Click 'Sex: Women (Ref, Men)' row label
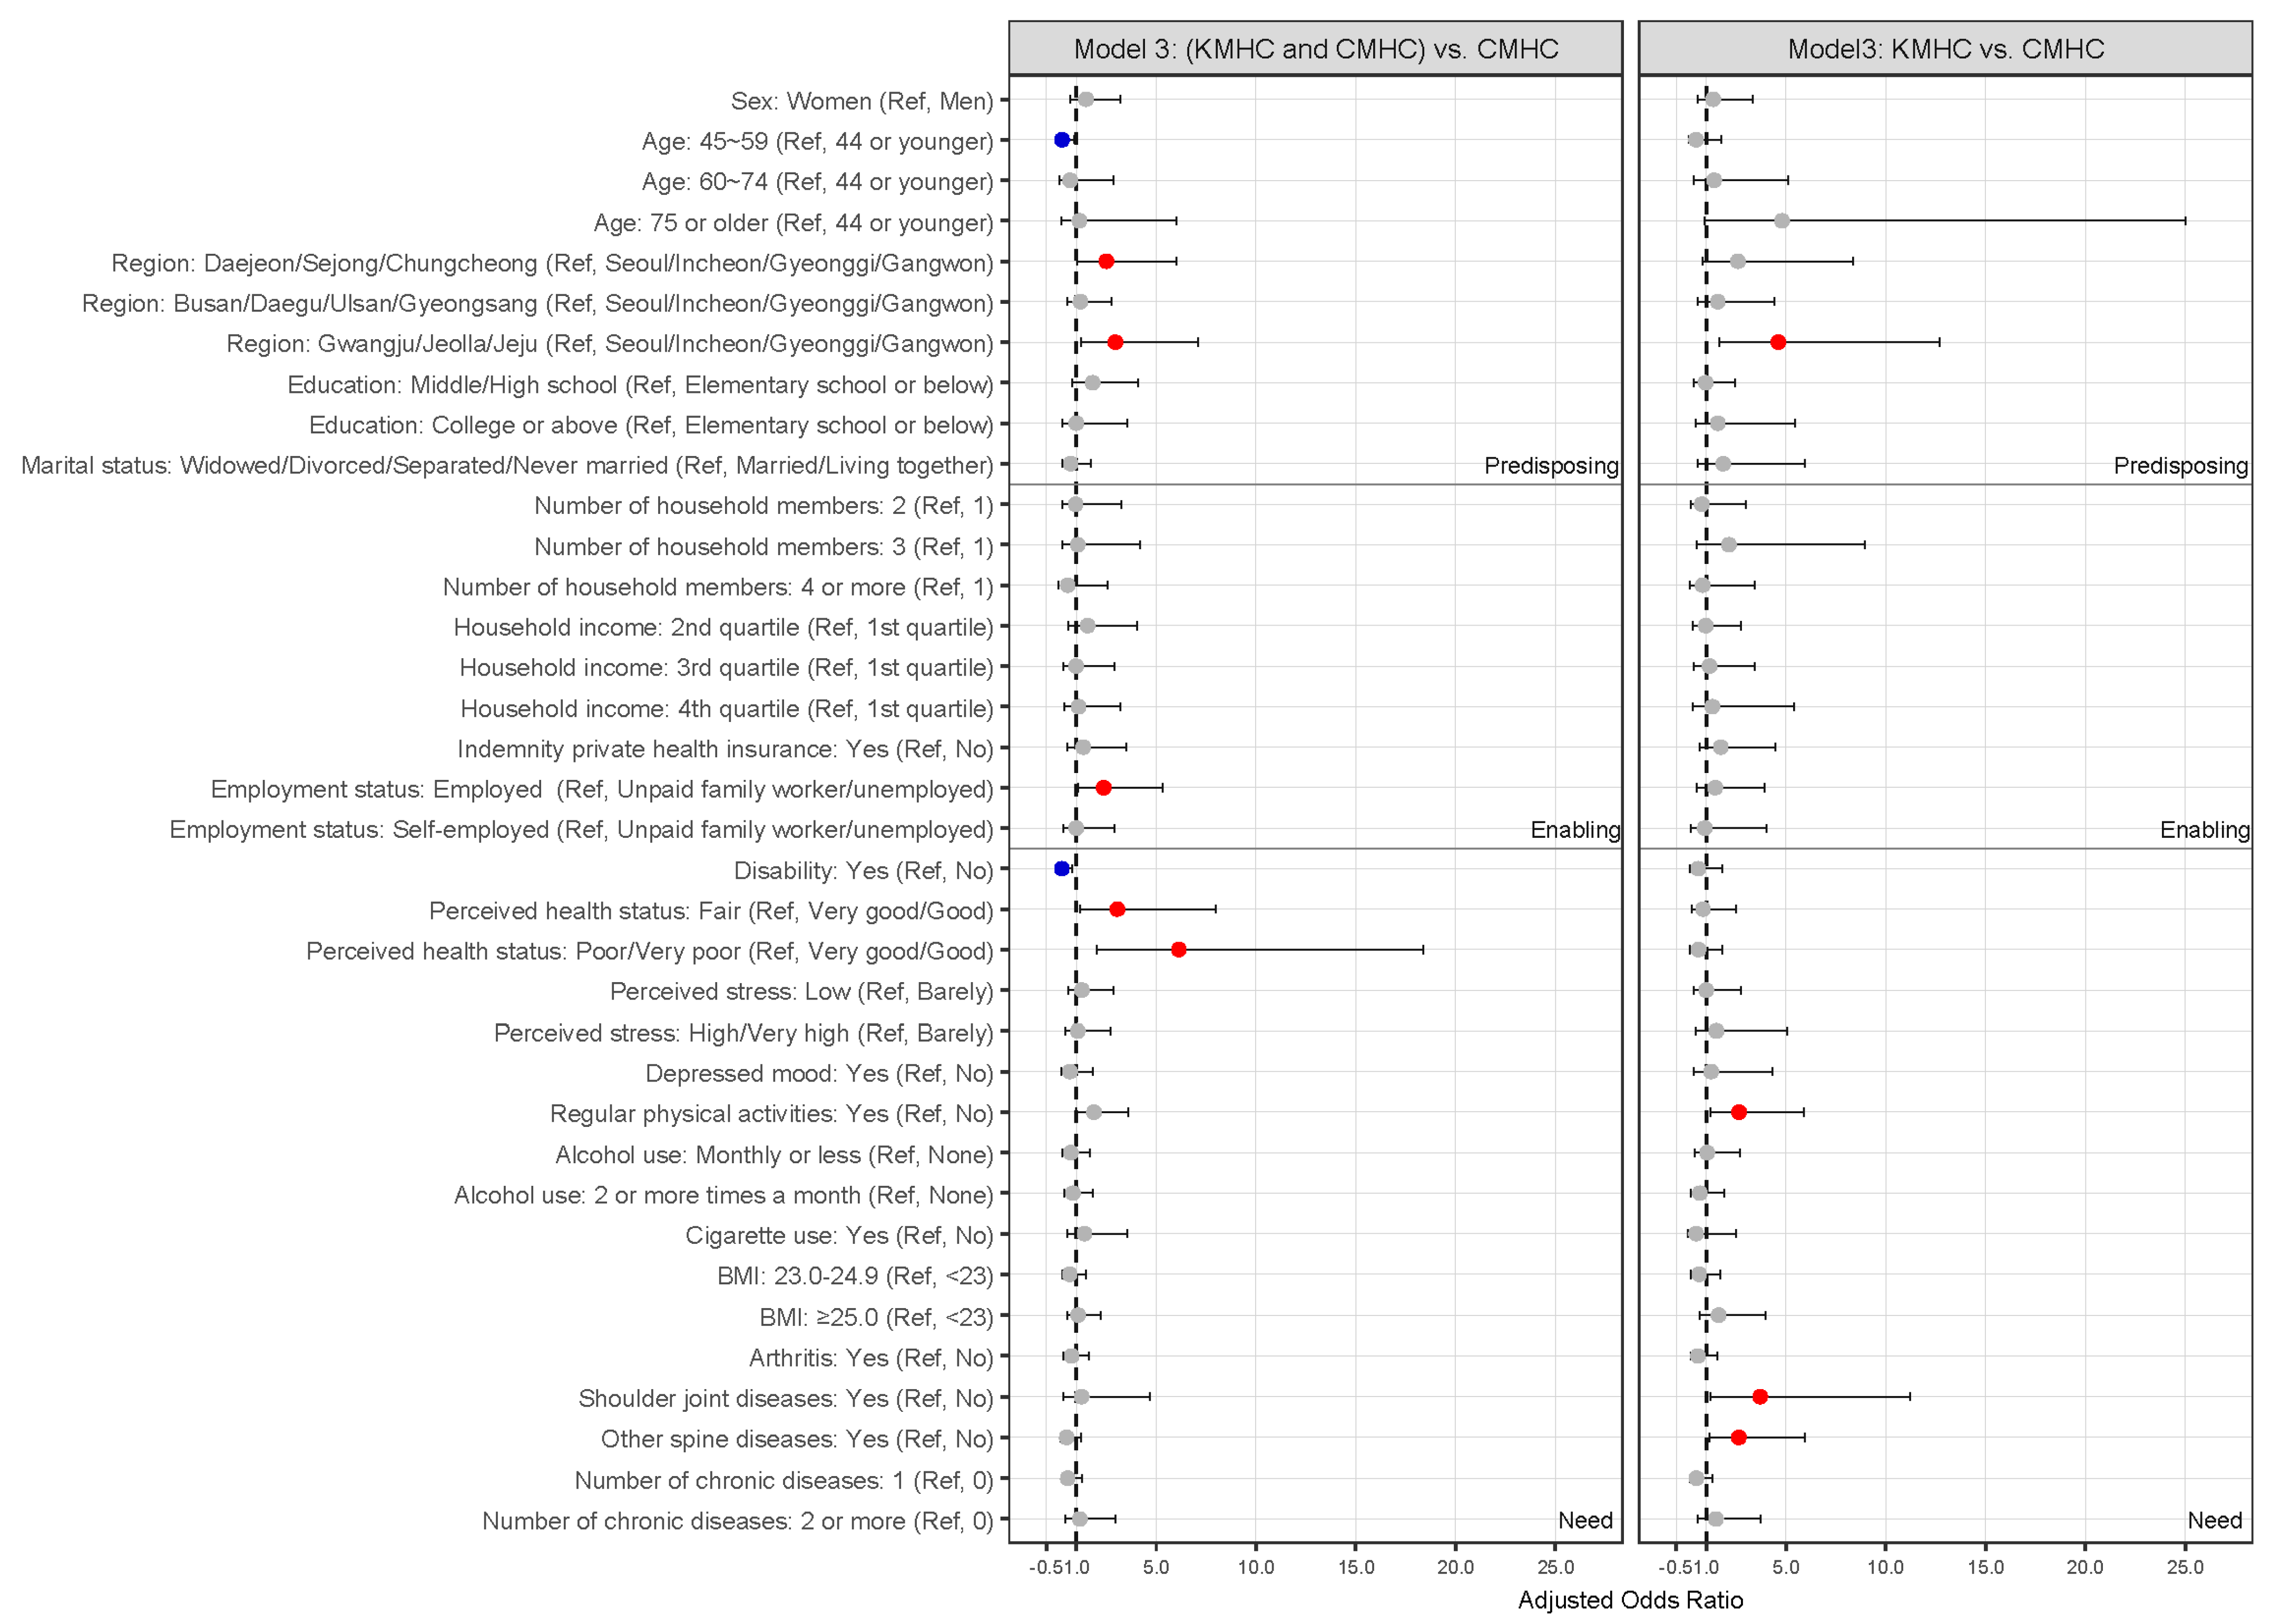 tap(862, 101)
